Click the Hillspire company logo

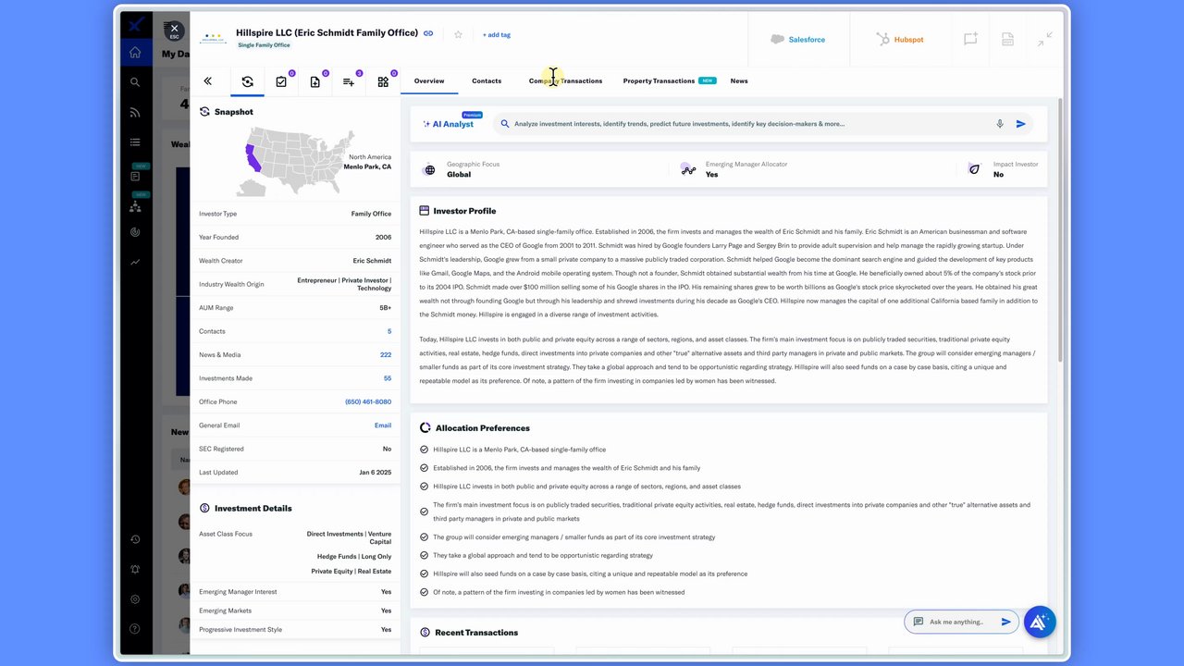click(214, 39)
